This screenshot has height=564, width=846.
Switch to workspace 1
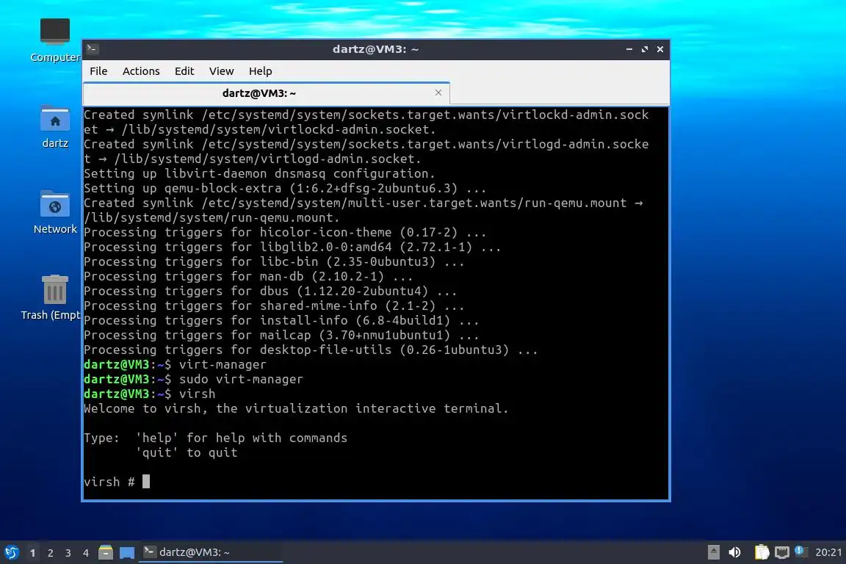[x=33, y=553]
